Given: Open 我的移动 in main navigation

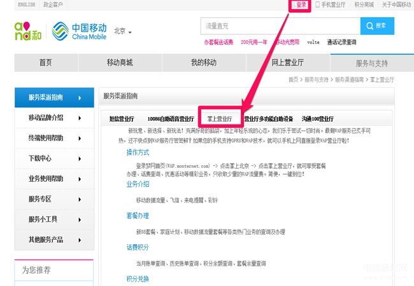Looking at the screenshot, I should [204, 63].
